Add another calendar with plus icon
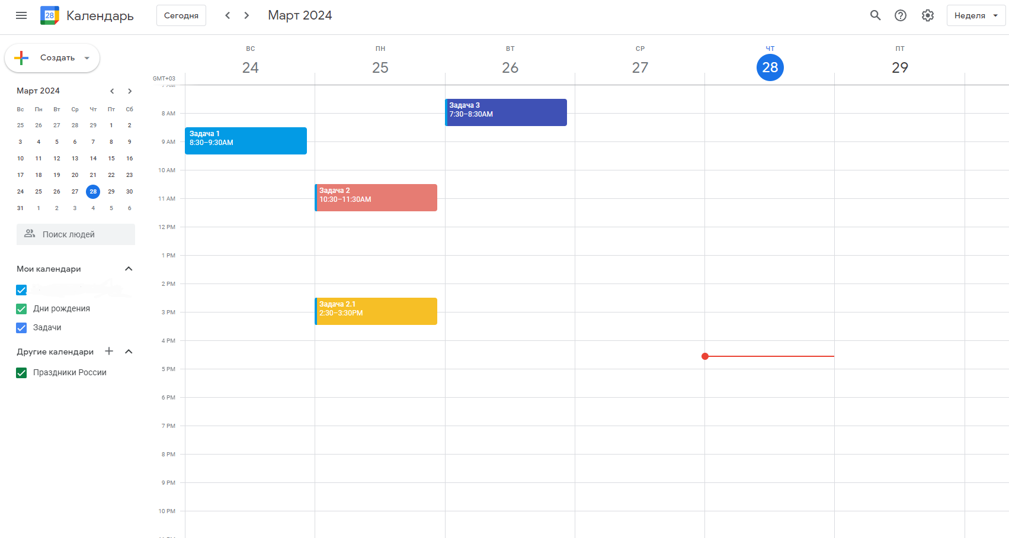This screenshot has width=1009, height=538. pos(109,351)
